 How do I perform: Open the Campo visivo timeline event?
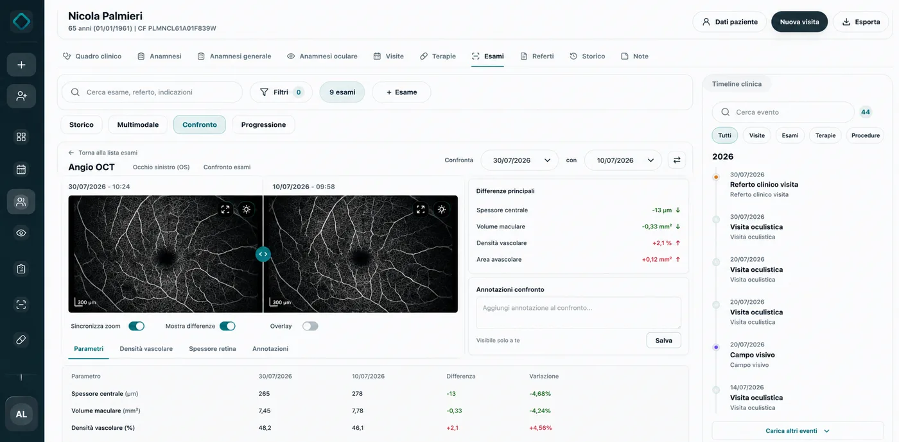coord(753,355)
